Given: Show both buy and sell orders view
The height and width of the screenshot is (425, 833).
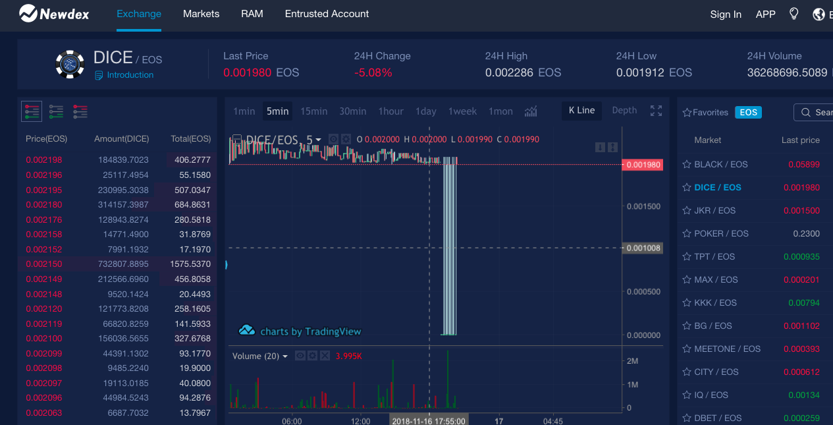Looking at the screenshot, I should 32,111.
